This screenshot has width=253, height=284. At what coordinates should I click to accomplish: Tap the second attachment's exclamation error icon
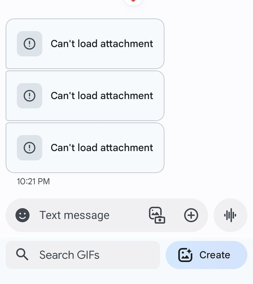pyautogui.click(x=30, y=96)
